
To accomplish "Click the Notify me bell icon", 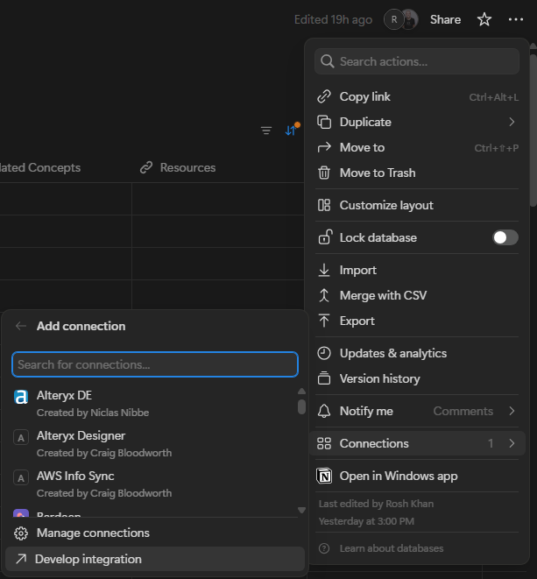I will point(324,411).
